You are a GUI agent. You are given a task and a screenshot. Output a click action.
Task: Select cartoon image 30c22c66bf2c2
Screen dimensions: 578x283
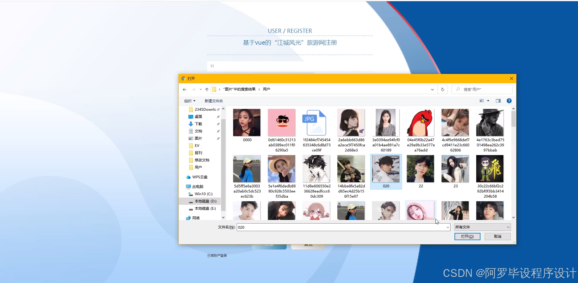pyautogui.click(x=490, y=176)
